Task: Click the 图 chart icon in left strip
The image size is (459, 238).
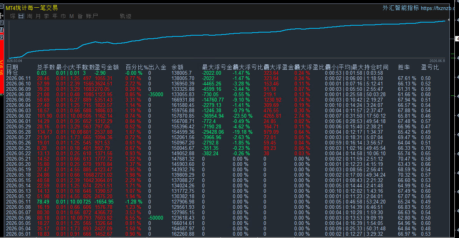Action: [2, 30]
